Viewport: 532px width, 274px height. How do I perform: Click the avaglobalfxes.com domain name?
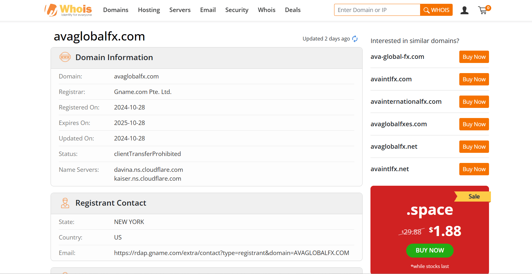(x=399, y=124)
